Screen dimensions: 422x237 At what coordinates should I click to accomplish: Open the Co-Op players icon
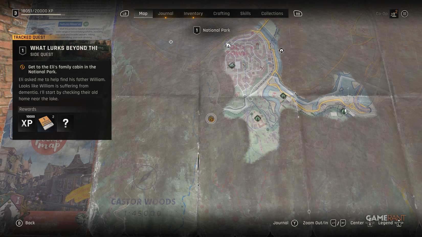pyautogui.click(x=394, y=14)
